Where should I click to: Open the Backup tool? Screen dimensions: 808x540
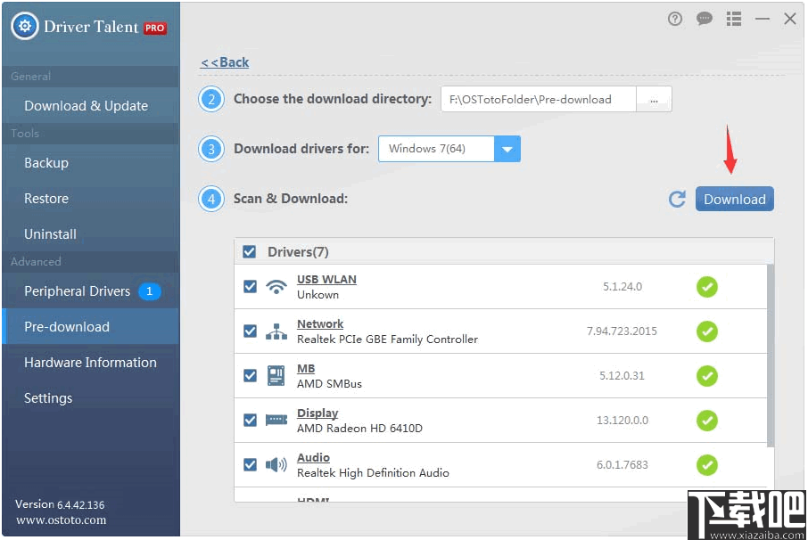click(91, 163)
